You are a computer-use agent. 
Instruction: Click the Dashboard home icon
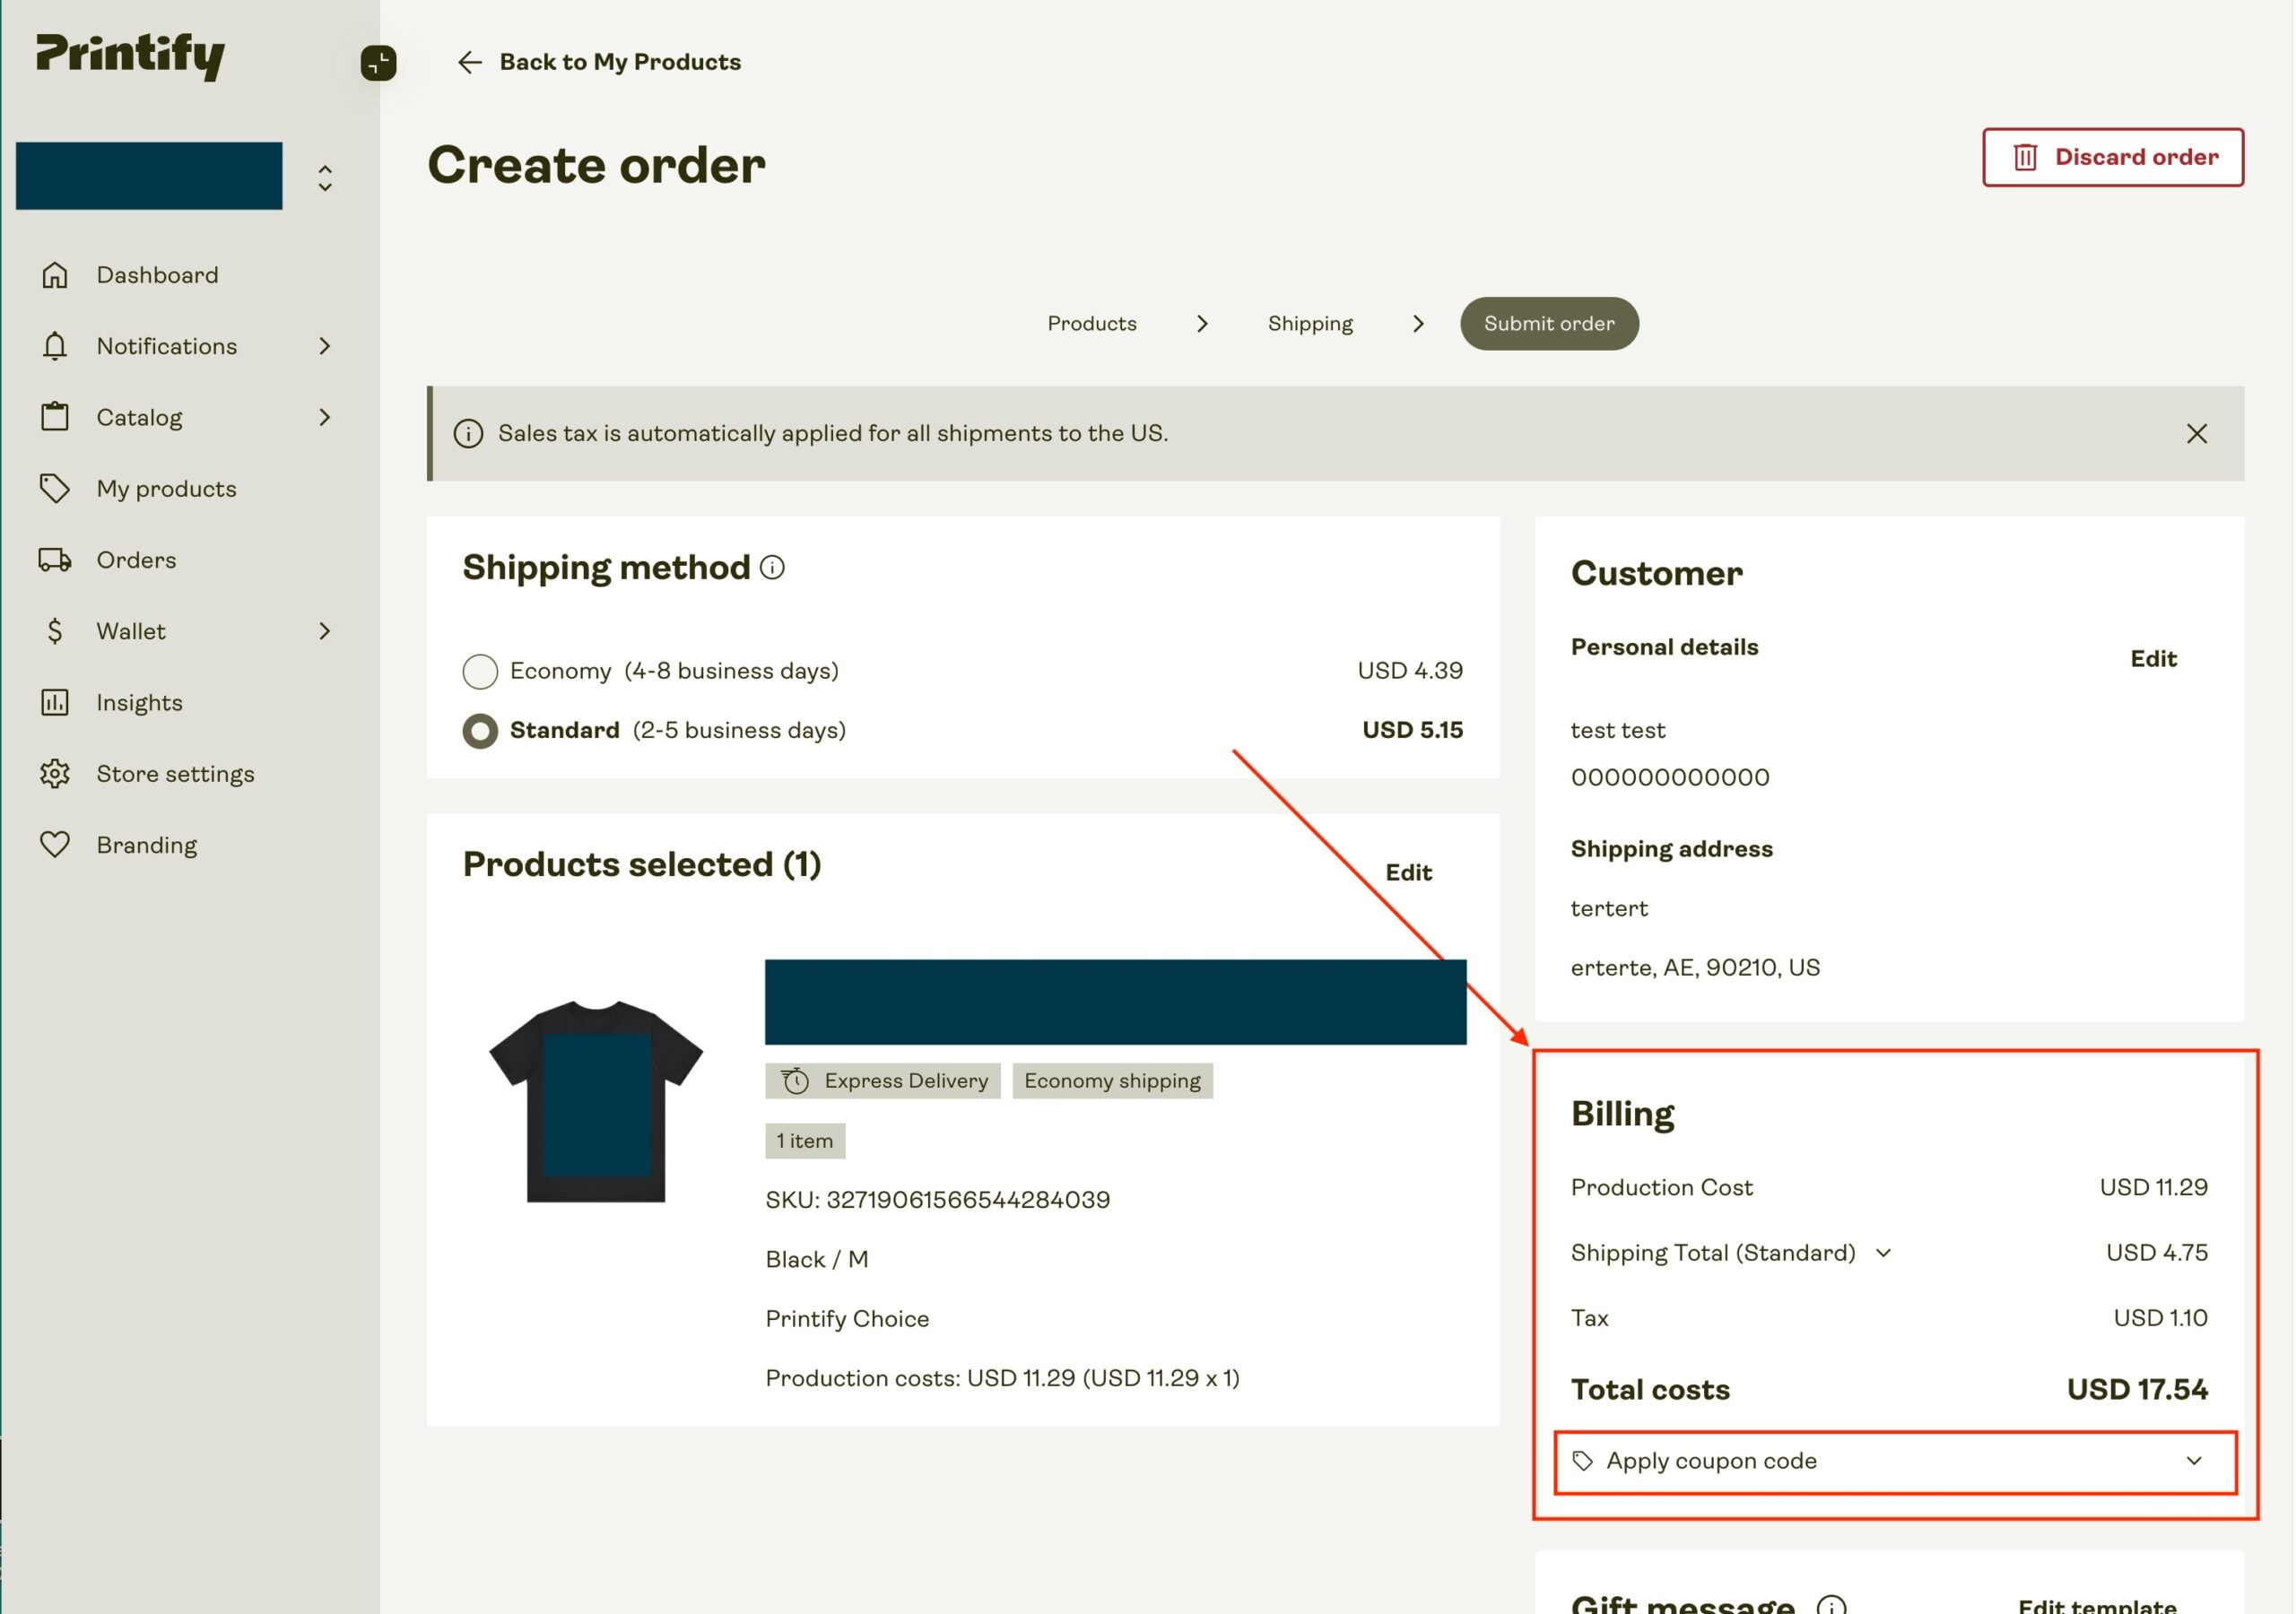(x=55, y=275)
